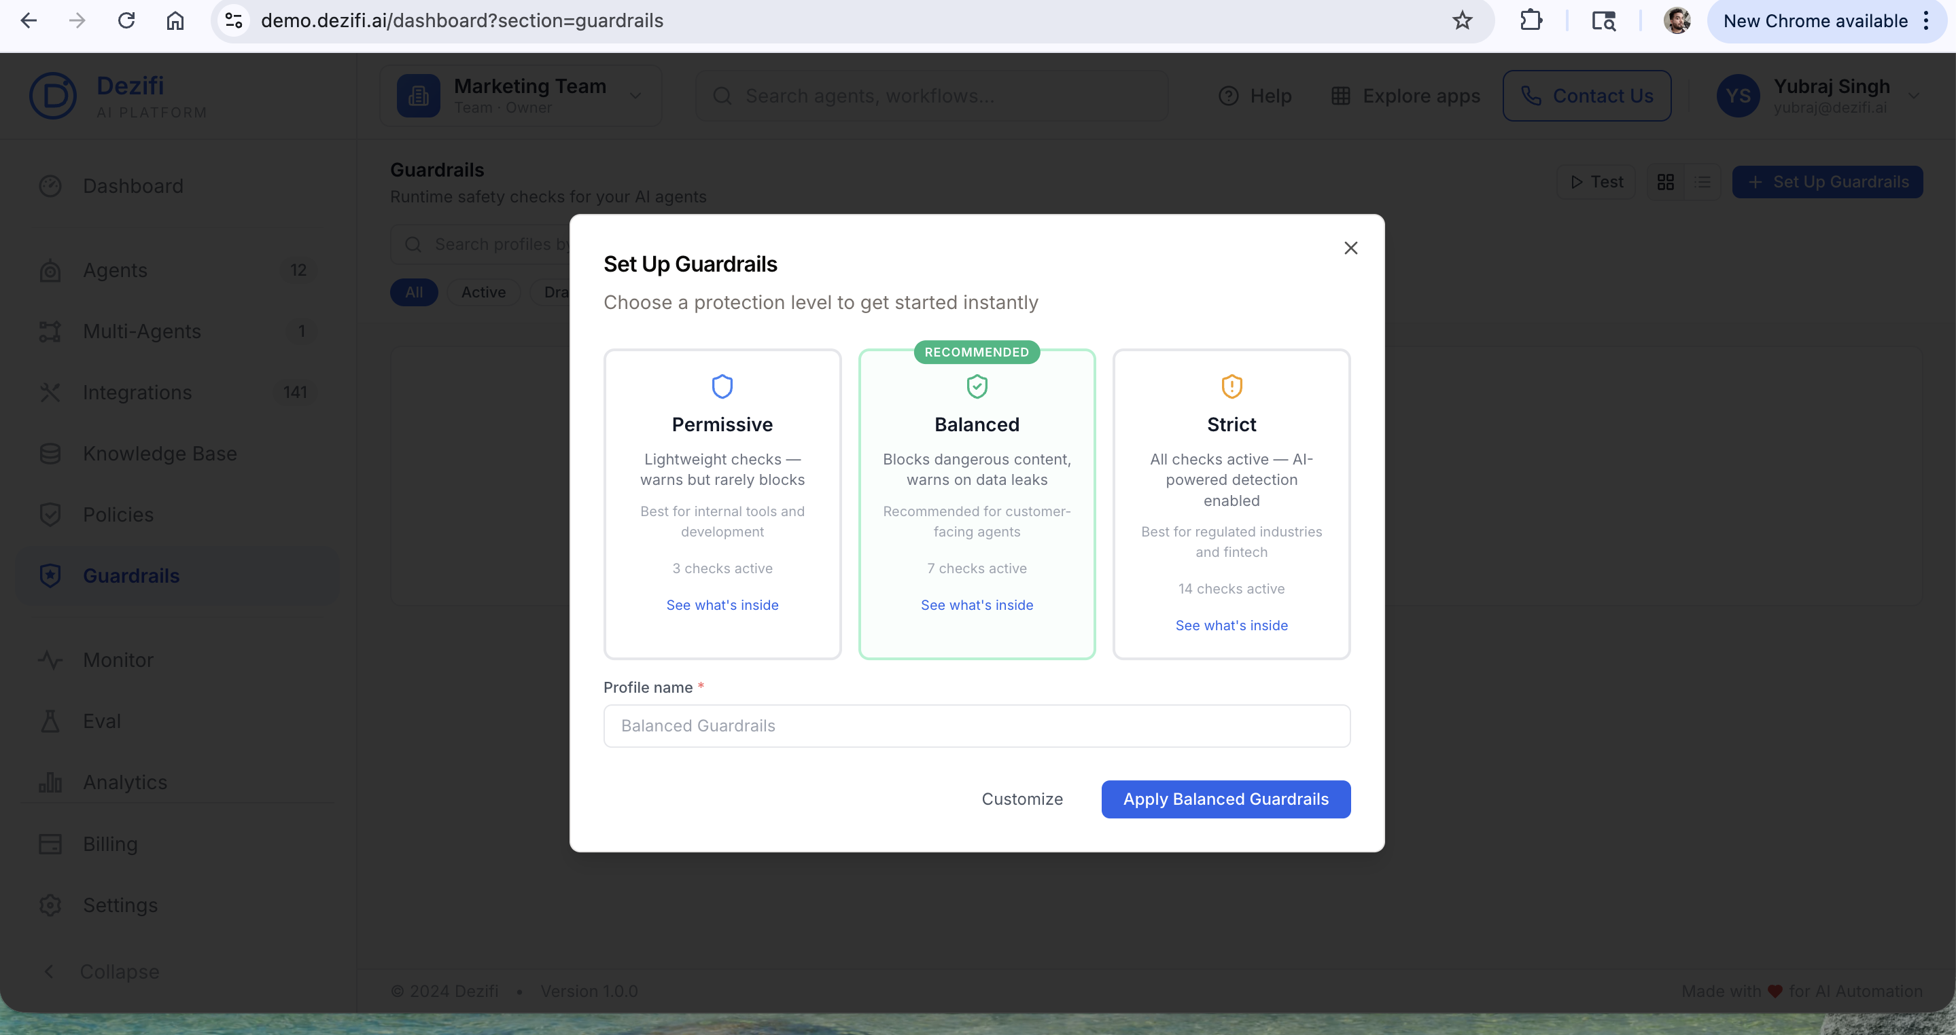
Task: Click the blue Permissive shield icon
Action: coord(722,386)
